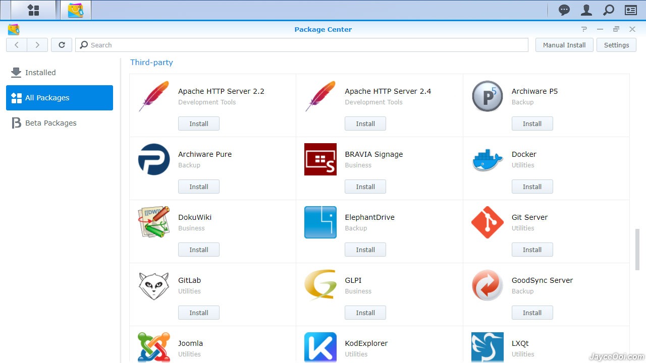Click the vertical scrollbar thumb
Screen dimensions: 646x363
point(637,250)
